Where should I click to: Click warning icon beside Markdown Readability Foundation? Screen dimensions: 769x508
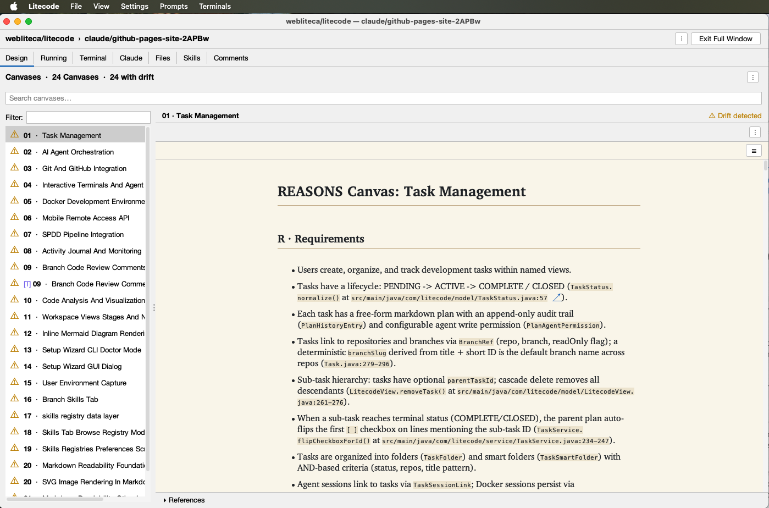point(15,465)
